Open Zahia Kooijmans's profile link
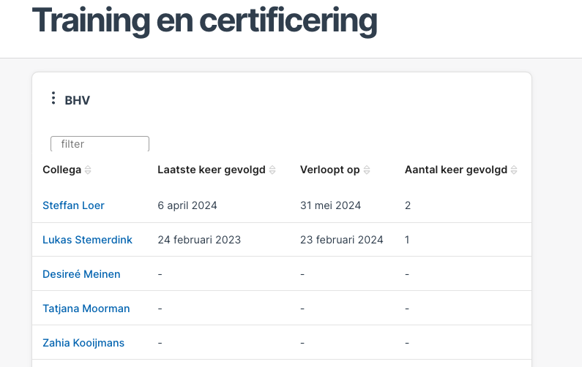 tap(83, 343)
